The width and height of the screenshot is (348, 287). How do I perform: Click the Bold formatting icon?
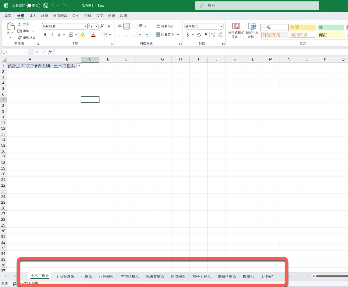coord(45,35)
